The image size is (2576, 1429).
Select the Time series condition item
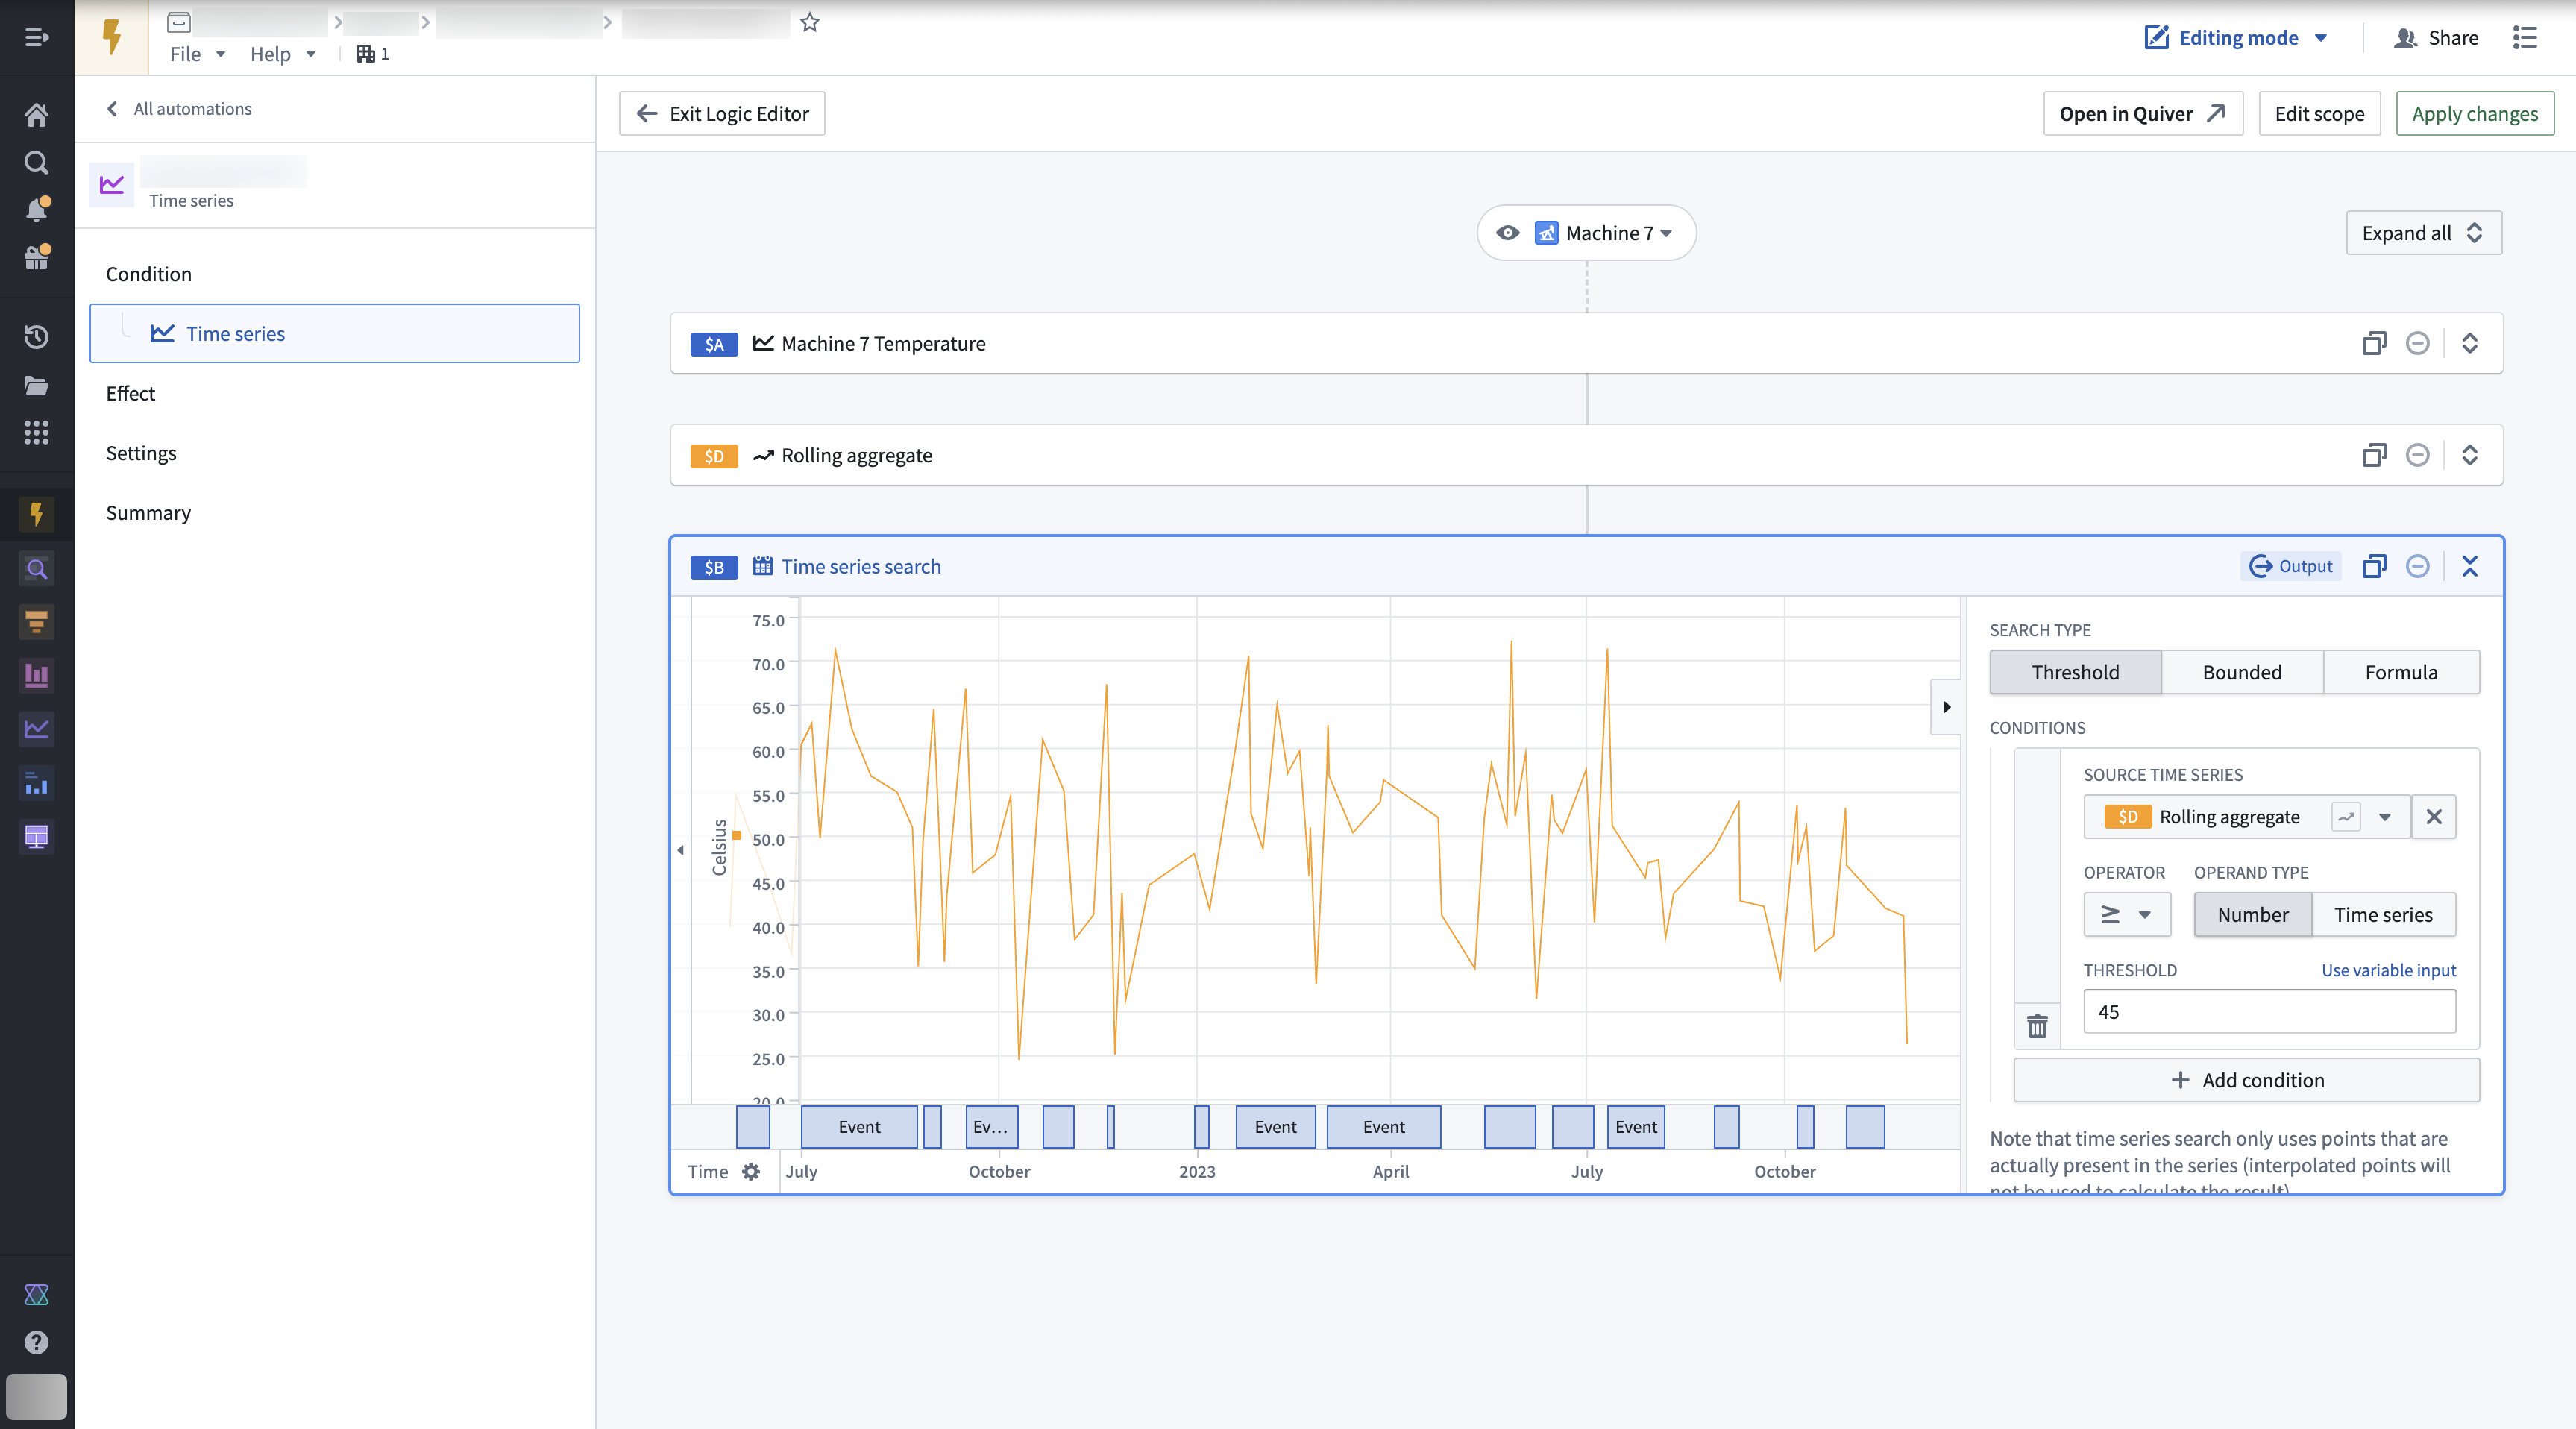pyautogui.click(x=334, y=333)
